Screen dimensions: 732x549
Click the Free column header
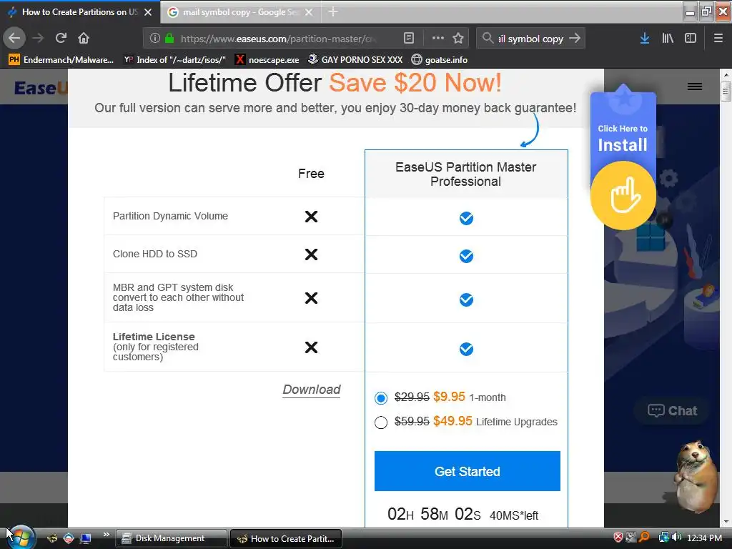point(312,174)
